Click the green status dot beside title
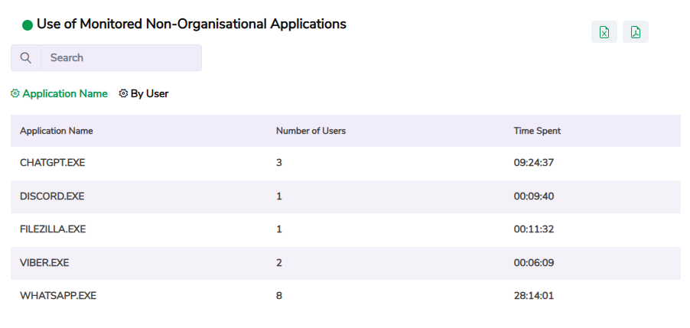The width and height of the screenshot is (690, 328). pyautogui.click(x=28, y=25)
